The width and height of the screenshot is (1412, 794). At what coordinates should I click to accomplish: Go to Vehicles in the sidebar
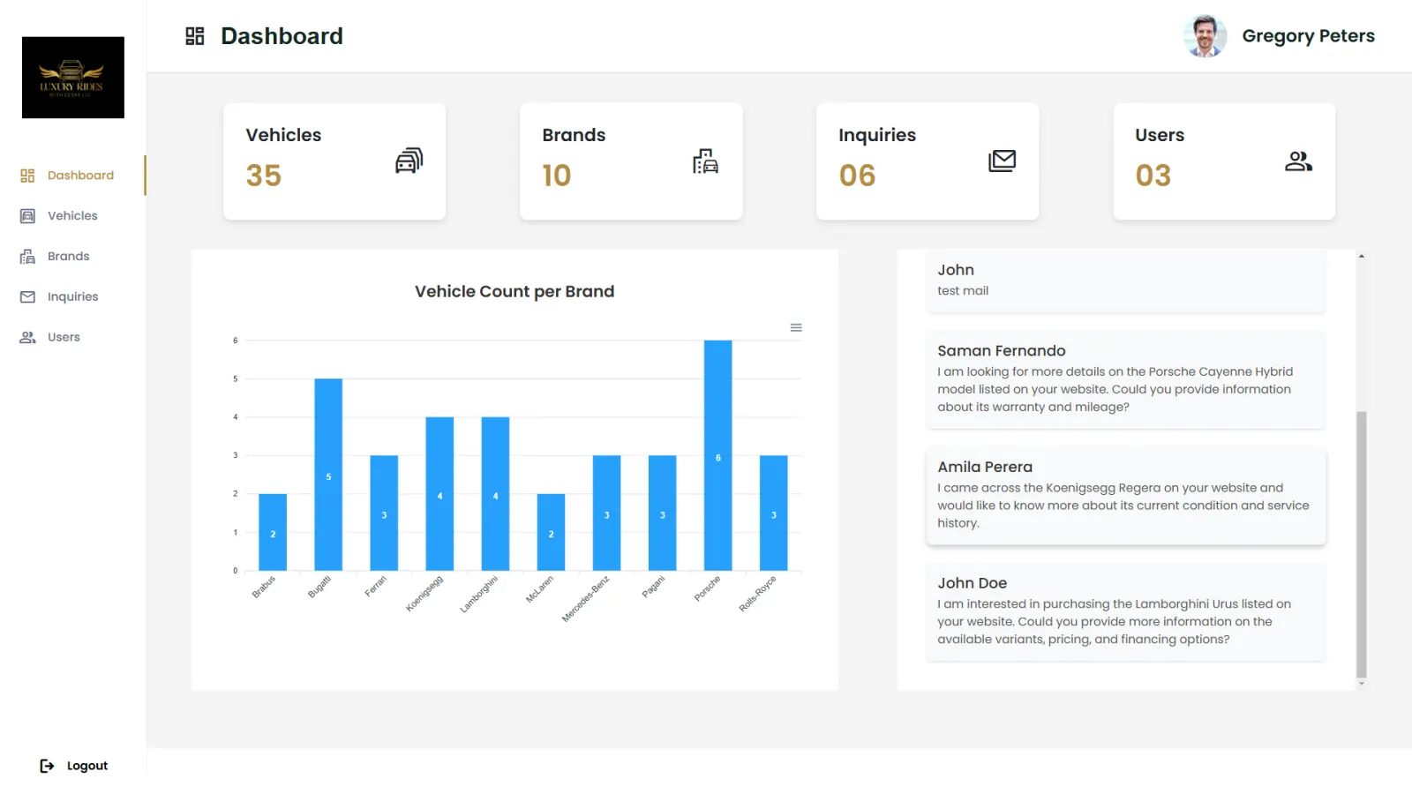(73, 216)
